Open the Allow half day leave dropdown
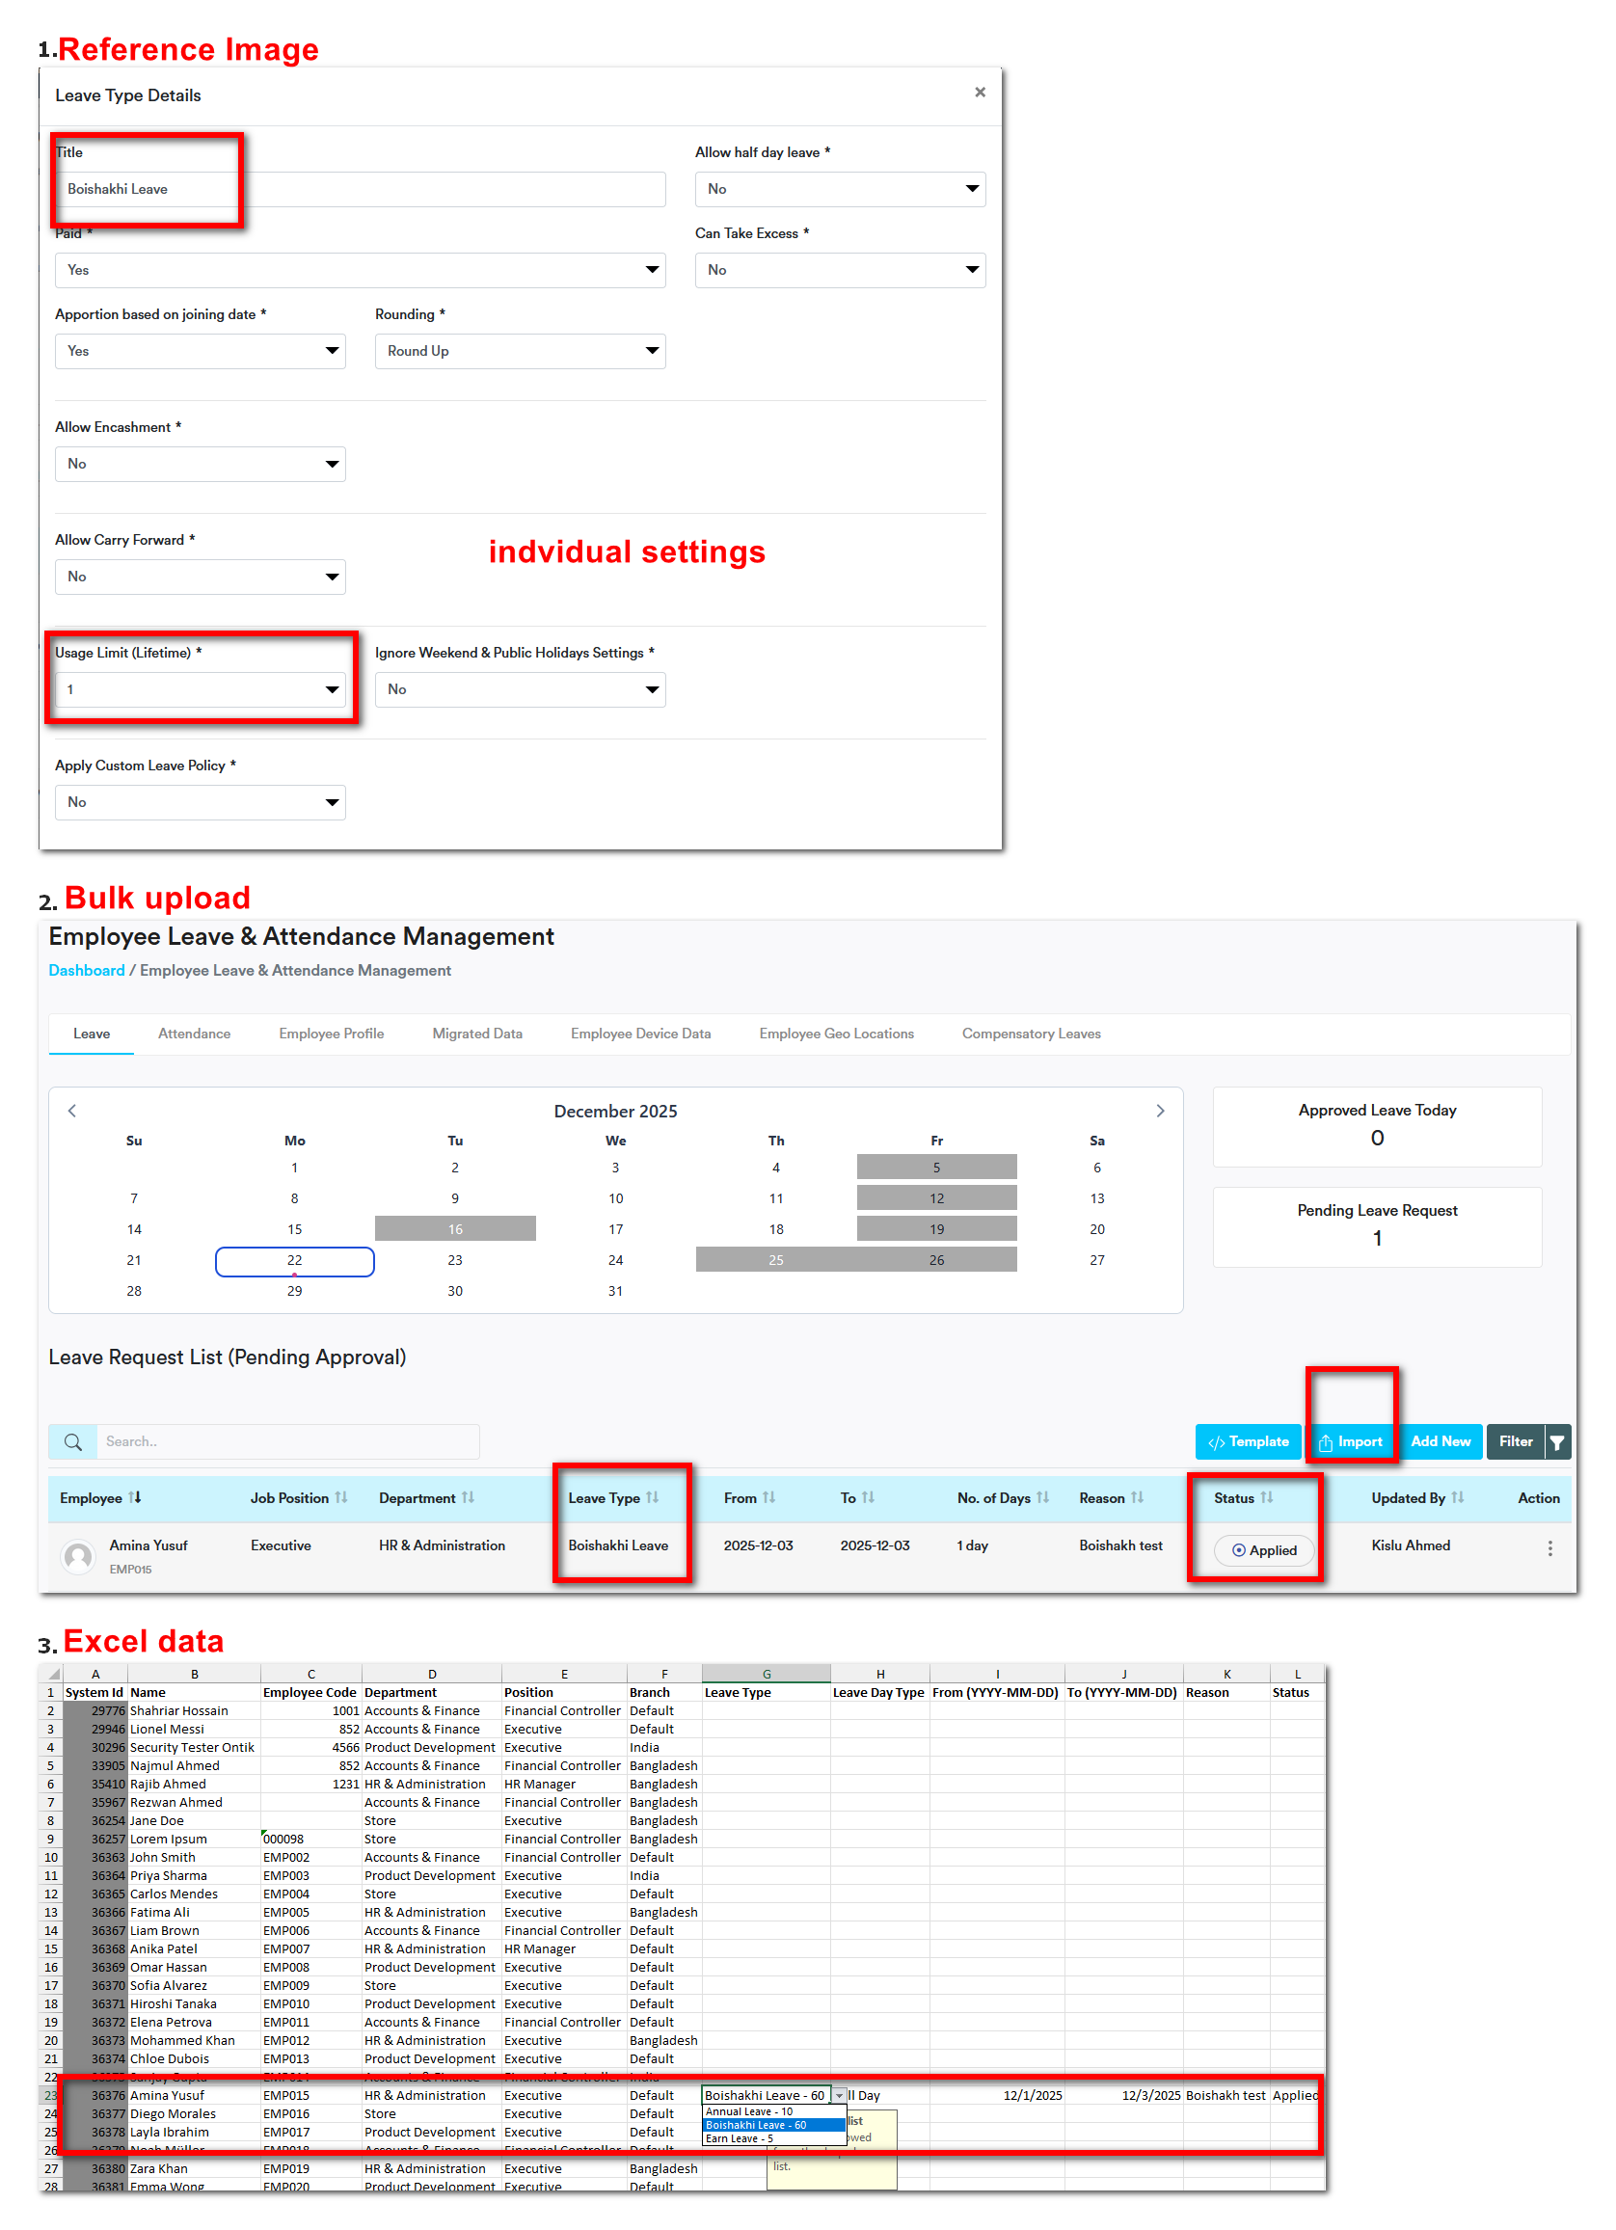The height and width of the screenshot is (2230, 1616). click(x=840, y=189)
